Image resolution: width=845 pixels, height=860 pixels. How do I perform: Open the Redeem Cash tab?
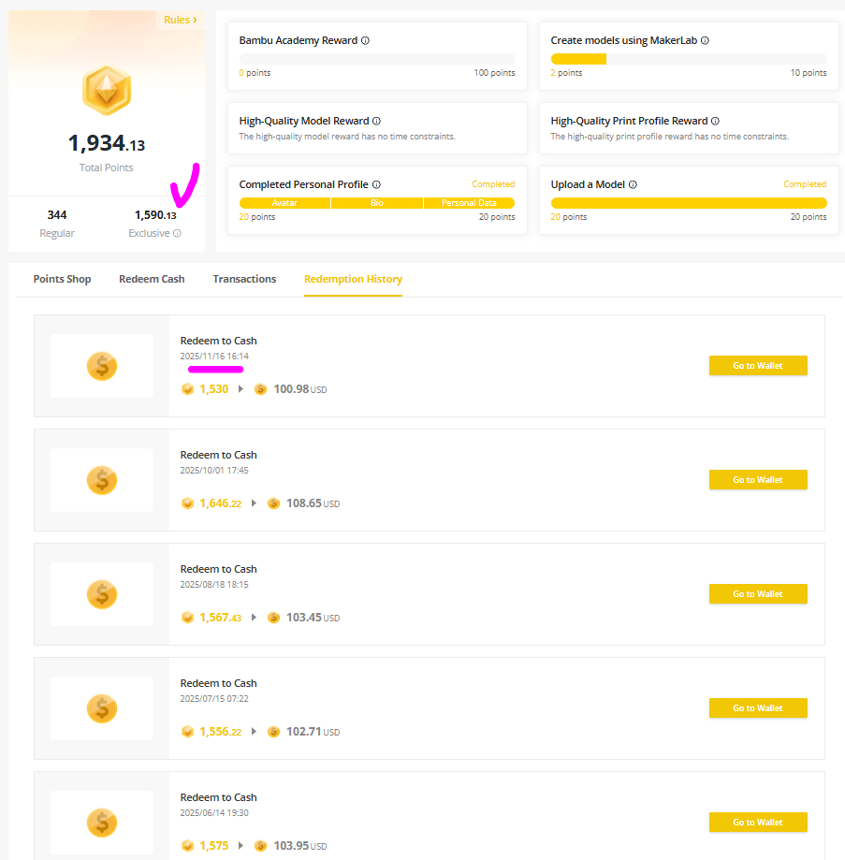152,279
